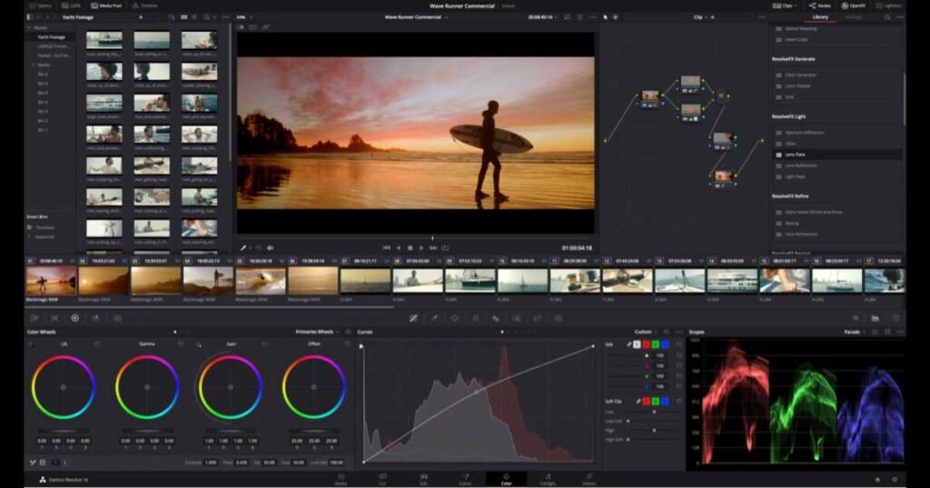Select the first boat clip in media pool
Viewport: 930px width, 488px height.
coord(104,40)
